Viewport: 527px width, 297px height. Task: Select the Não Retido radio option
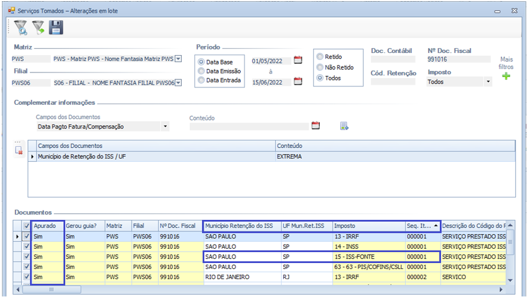pyautogui.click(x=320, y=67)
